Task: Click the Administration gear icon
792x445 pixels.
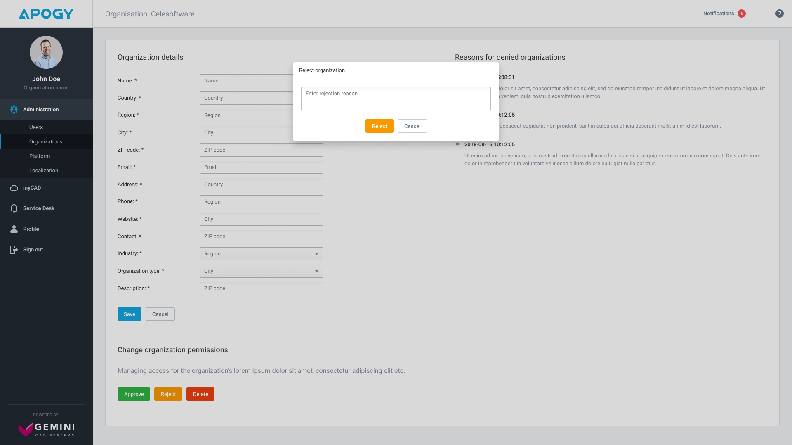Action: [14, 110]
